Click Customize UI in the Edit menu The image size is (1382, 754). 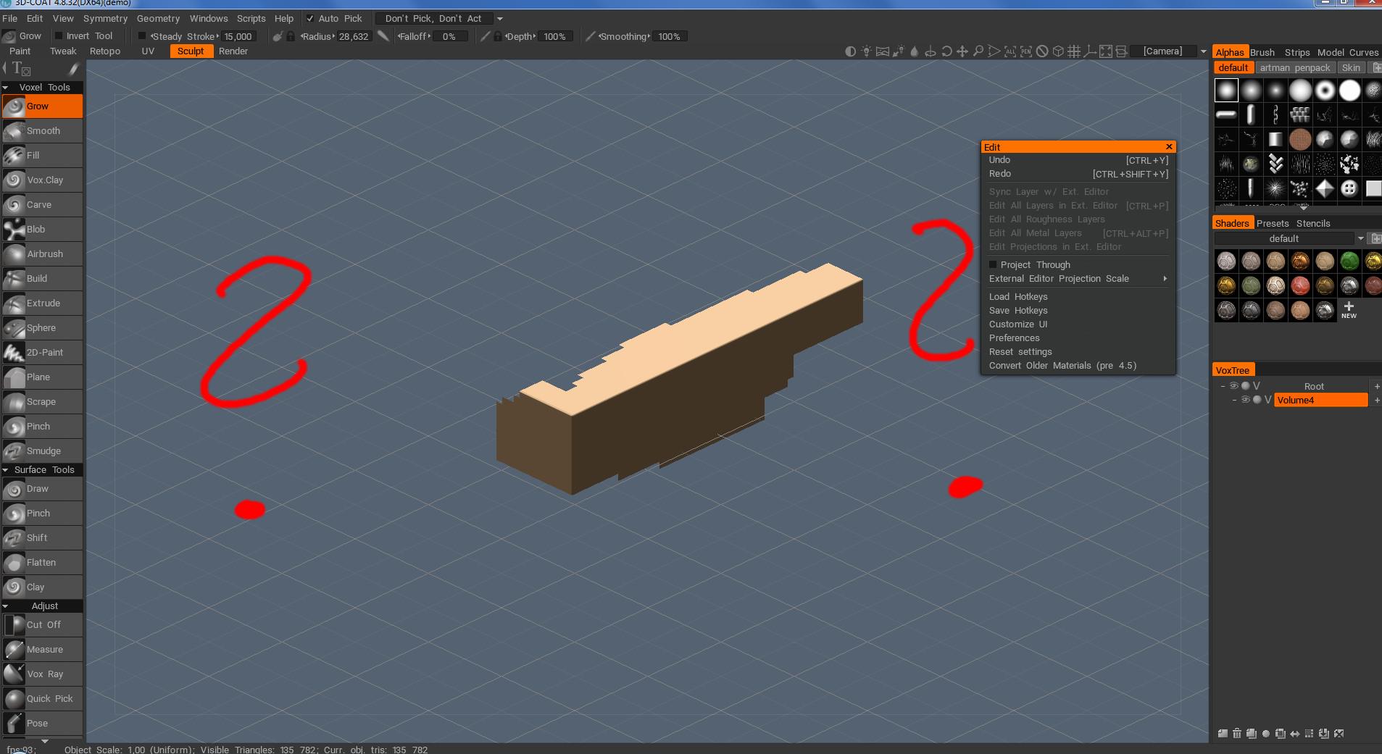coord(1017,324)
